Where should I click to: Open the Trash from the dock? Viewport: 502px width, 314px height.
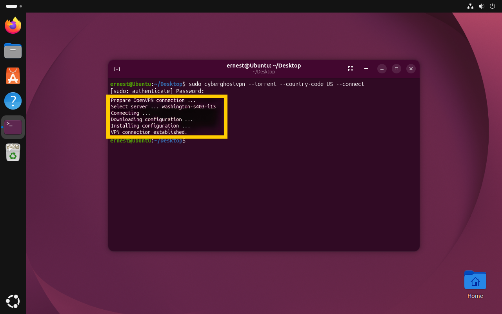[x=13, y=152]
